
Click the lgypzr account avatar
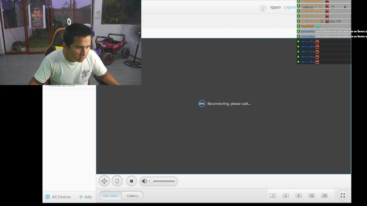pyautogui.click(x=263, y=7)
